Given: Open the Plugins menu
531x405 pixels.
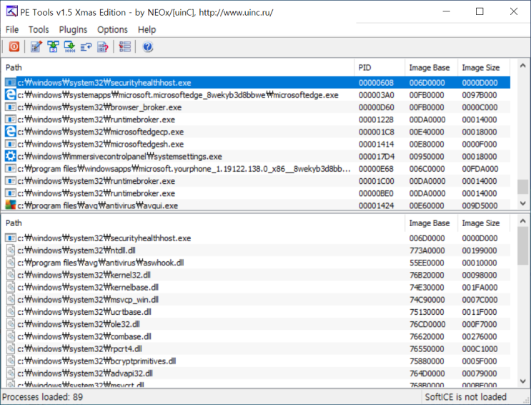Looking at the screenshot, I should 73,29.
